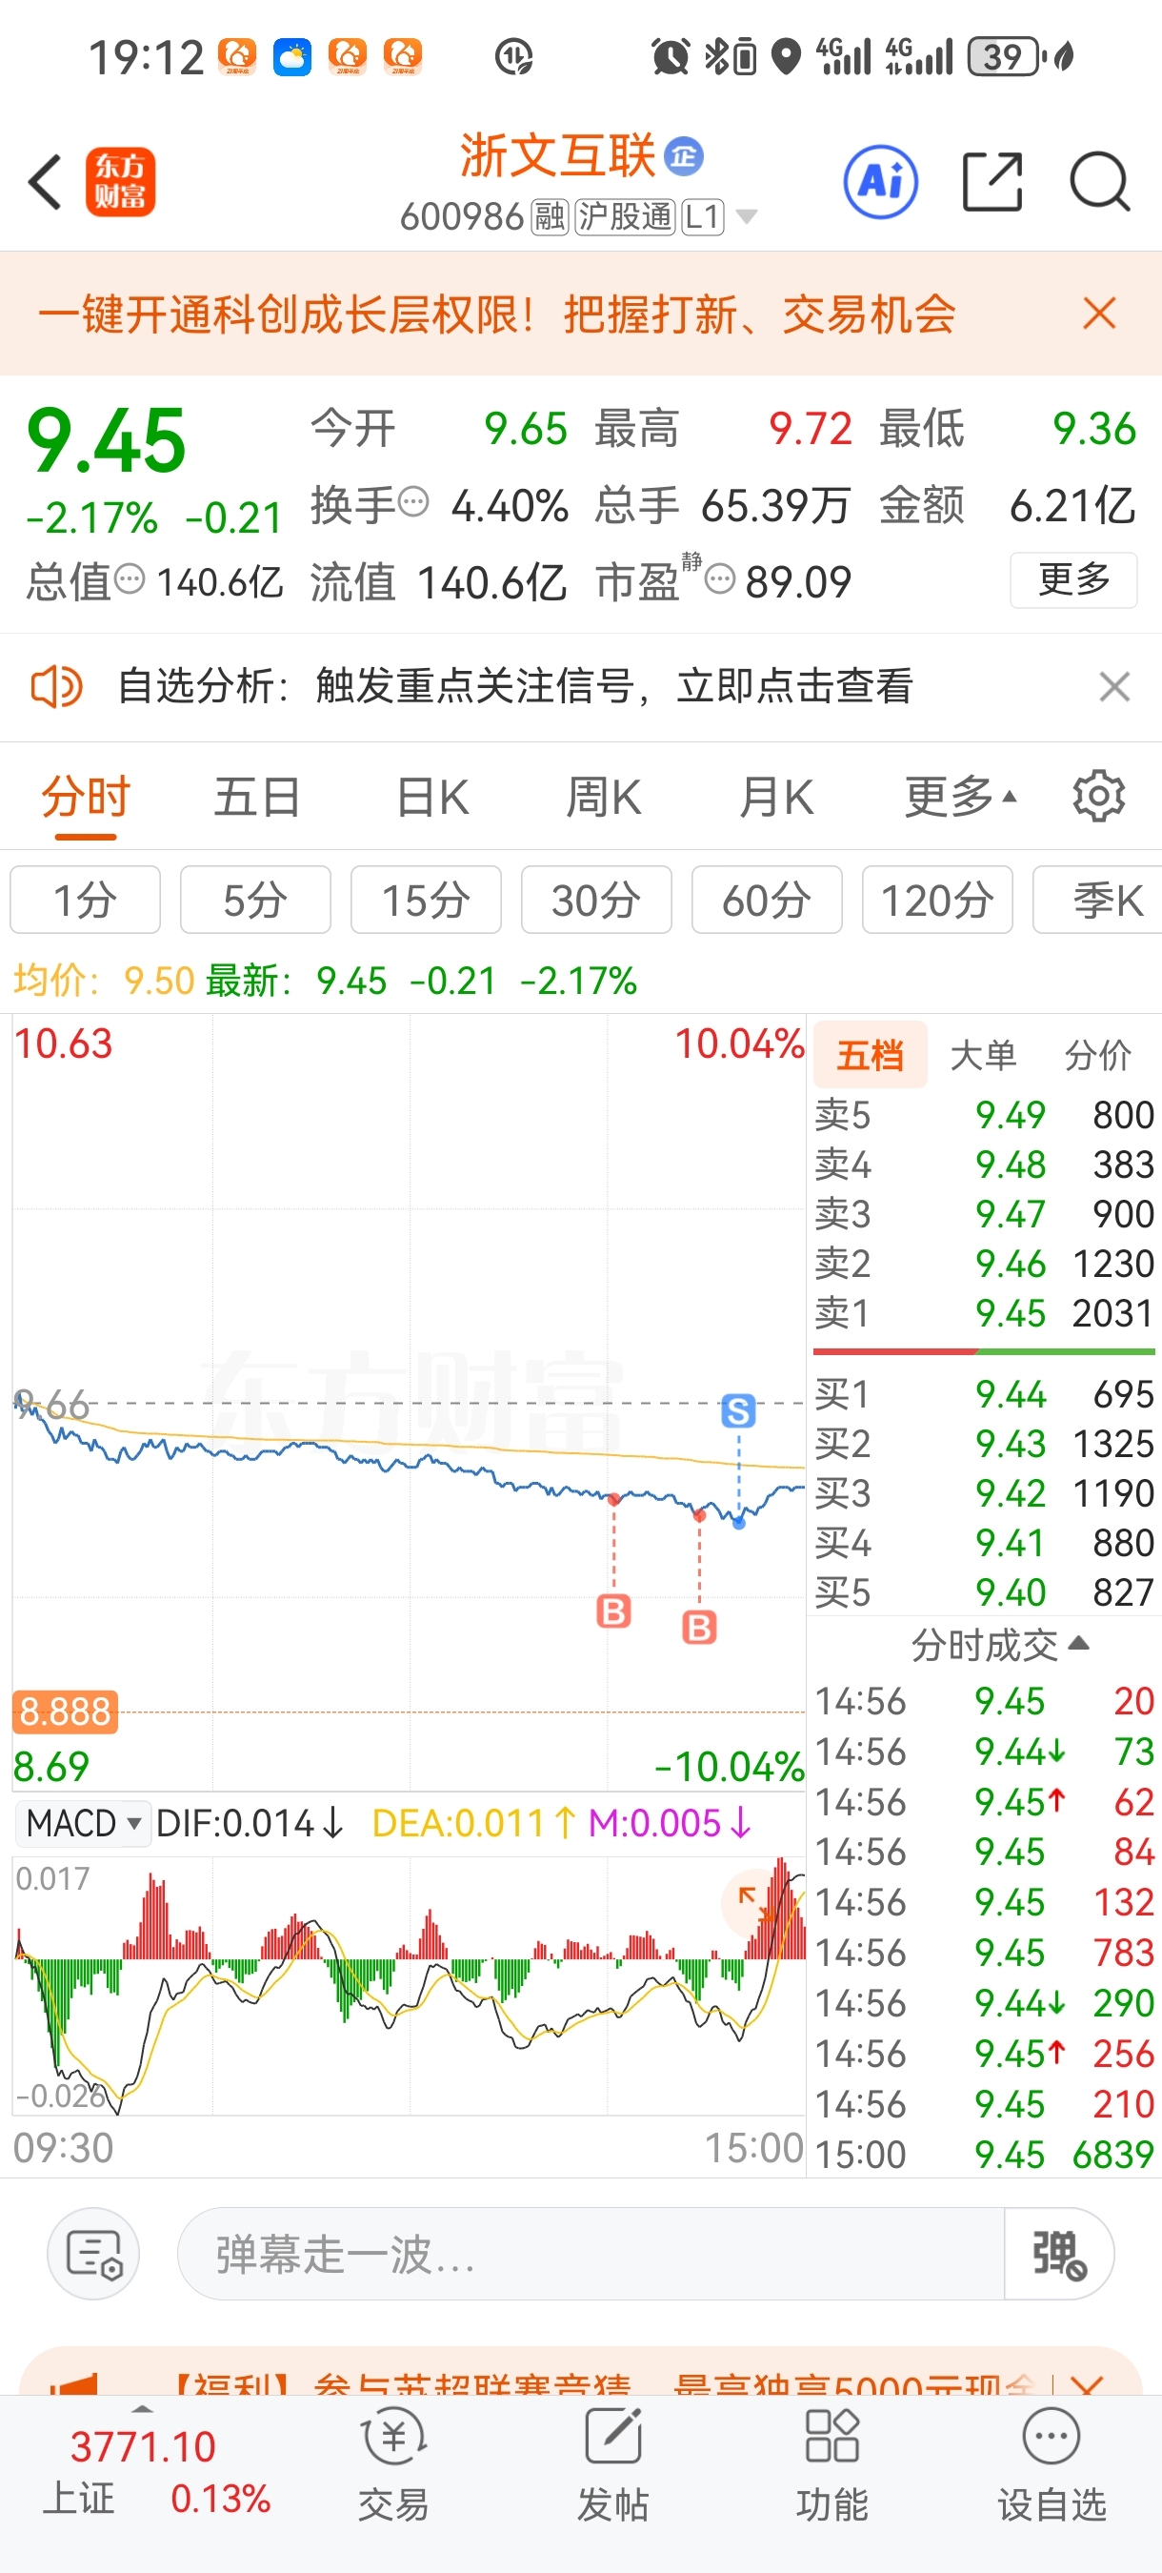Tap the L1 level tag
This screenshot has height=2573, width=1162.
pos(703,215)
